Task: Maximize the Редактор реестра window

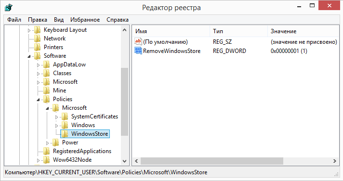Action: 312,6
